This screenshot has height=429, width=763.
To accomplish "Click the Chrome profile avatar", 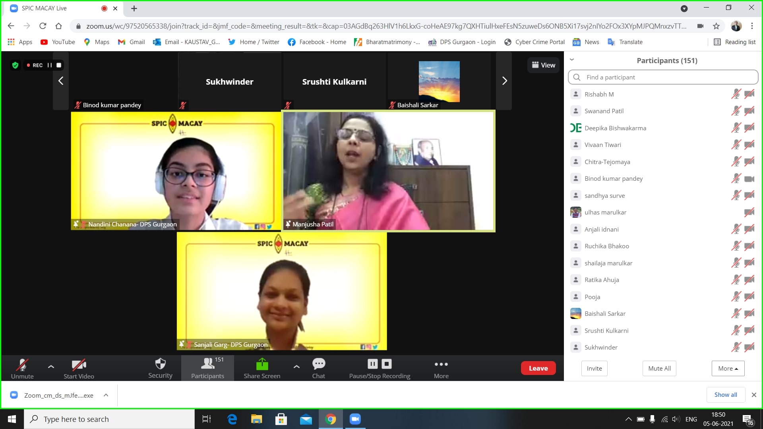I will tap(736, 26).
